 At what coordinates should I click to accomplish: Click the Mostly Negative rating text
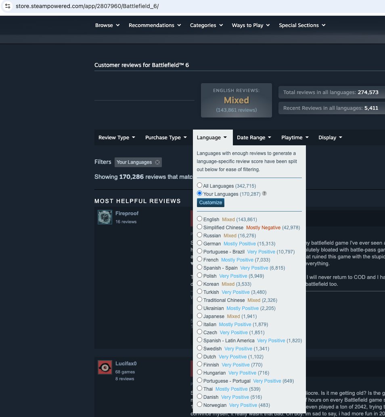coord(263,228)
